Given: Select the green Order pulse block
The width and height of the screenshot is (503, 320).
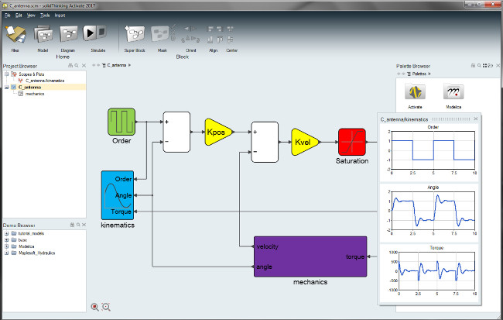Looking at the screenshot, I should point(121,122).
